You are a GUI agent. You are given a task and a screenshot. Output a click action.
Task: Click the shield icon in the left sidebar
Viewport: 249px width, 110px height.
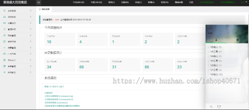pyautogui.click(x=4, y=41)
